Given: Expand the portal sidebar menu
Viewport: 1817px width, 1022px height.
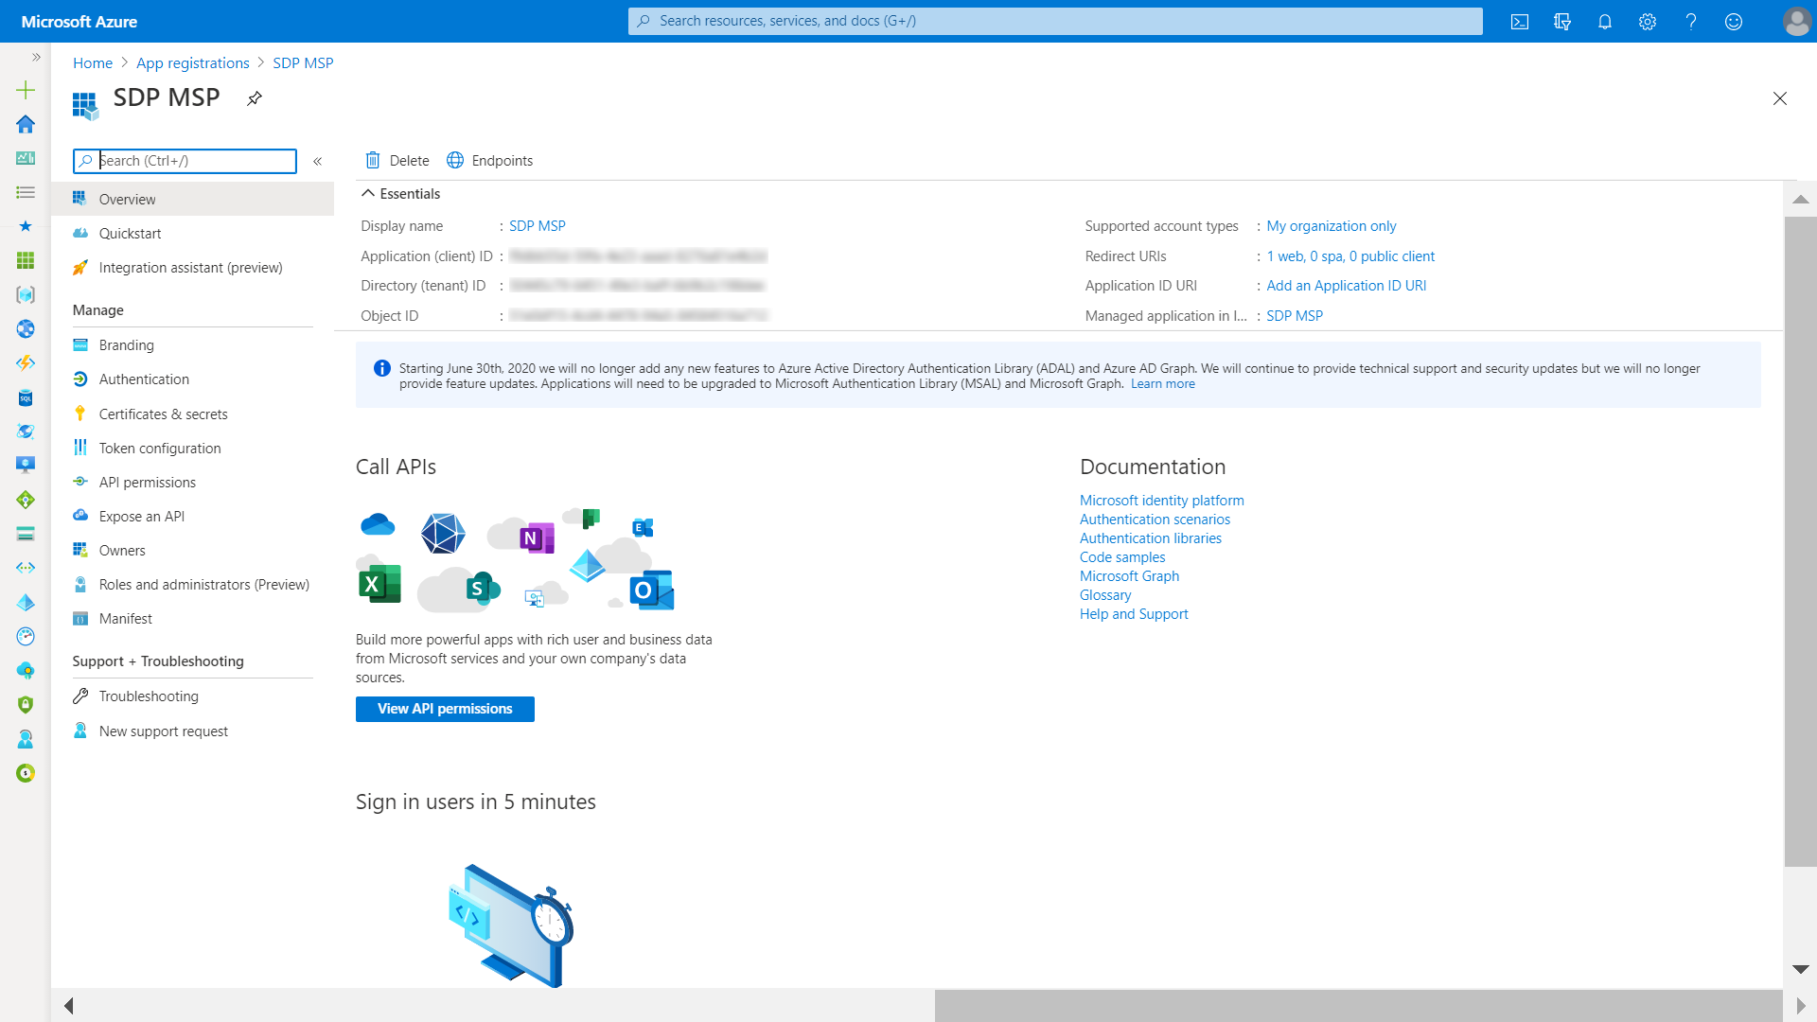Looking at the screenshot, I should [36, 58].
